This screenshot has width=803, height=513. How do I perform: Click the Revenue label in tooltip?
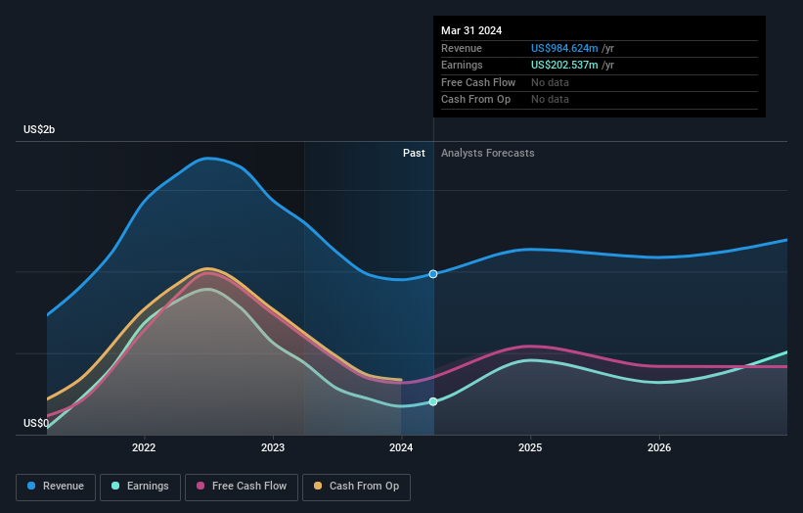coord(462,48)
